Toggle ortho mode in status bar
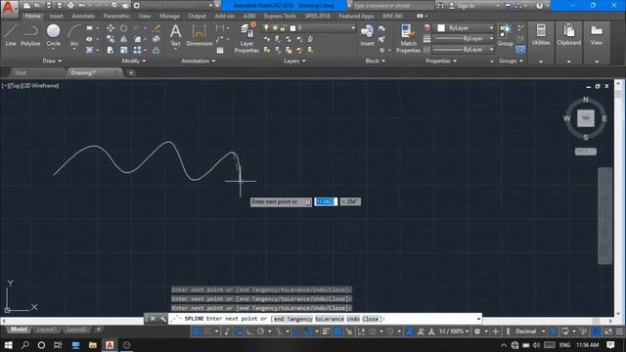This screenshot has width=626, height=352. pos(249,331)
